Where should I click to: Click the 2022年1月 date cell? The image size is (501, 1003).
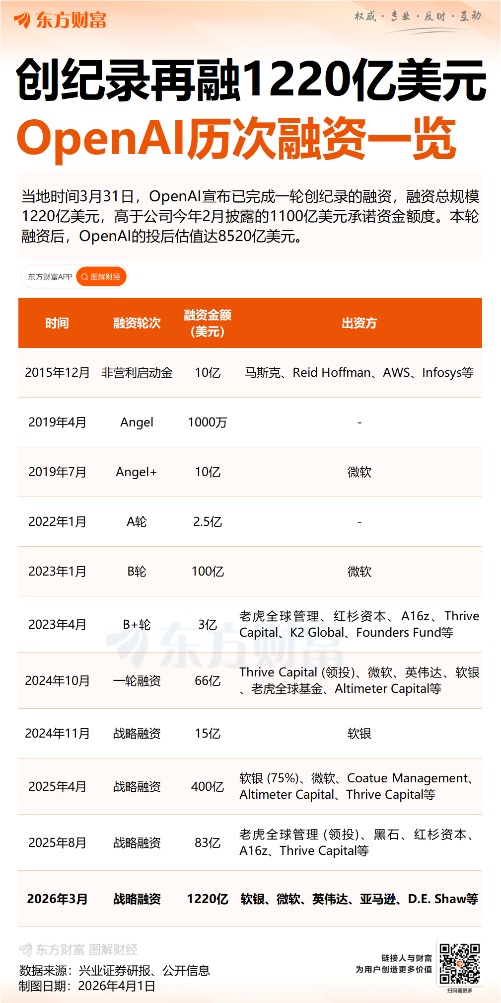point(58,521)
